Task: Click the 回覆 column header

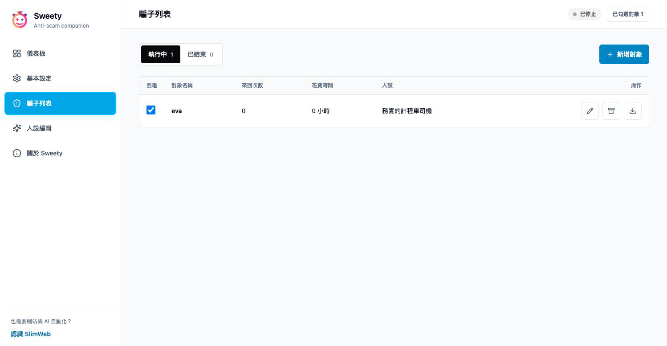Action: (x=152, y=85)
